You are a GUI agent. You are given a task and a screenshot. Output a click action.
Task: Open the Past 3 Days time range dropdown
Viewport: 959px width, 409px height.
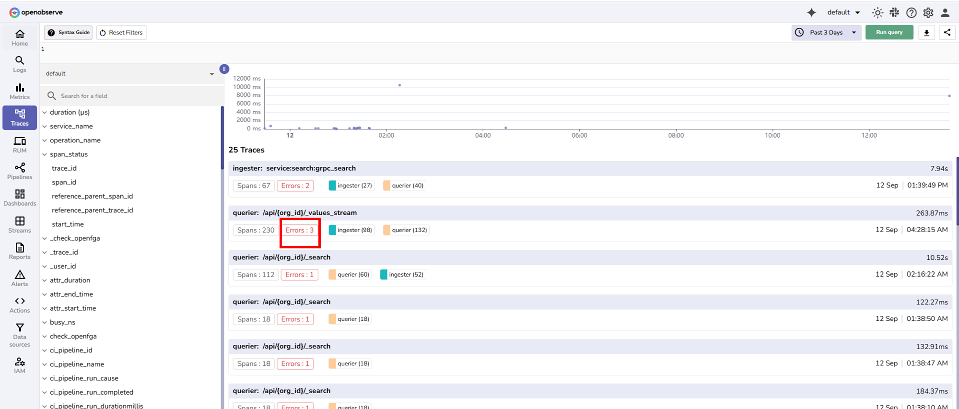[x=826, y=33]
